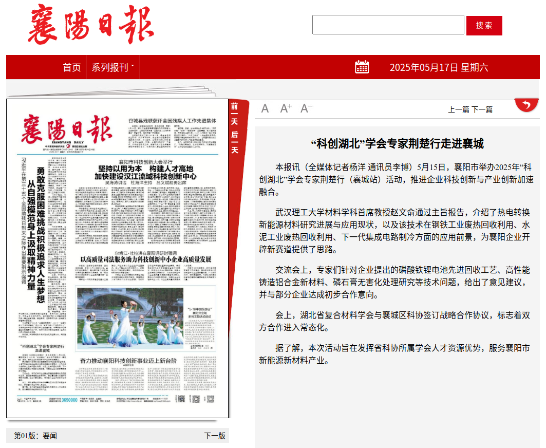Click the 襄阳日报 masthead logo
The width and height of the screenshot is (546, 448).
tap(90, 25)
